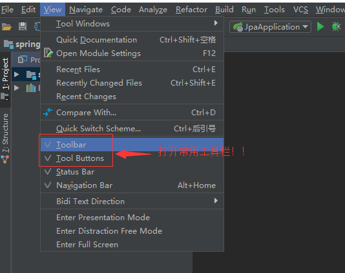Click the Compare With arrows icon
The width and height of the screenshot is (345, 273).
tap(48, 112)
